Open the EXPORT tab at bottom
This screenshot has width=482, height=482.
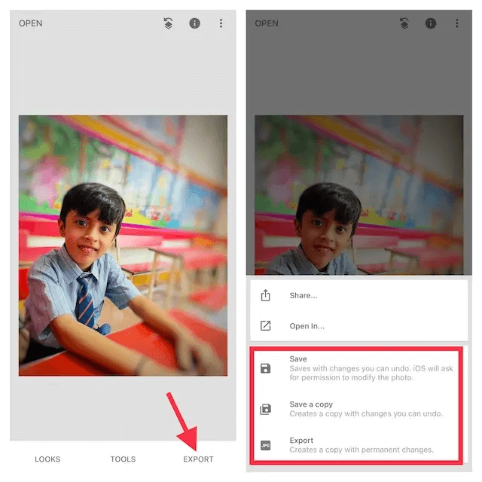198,459
